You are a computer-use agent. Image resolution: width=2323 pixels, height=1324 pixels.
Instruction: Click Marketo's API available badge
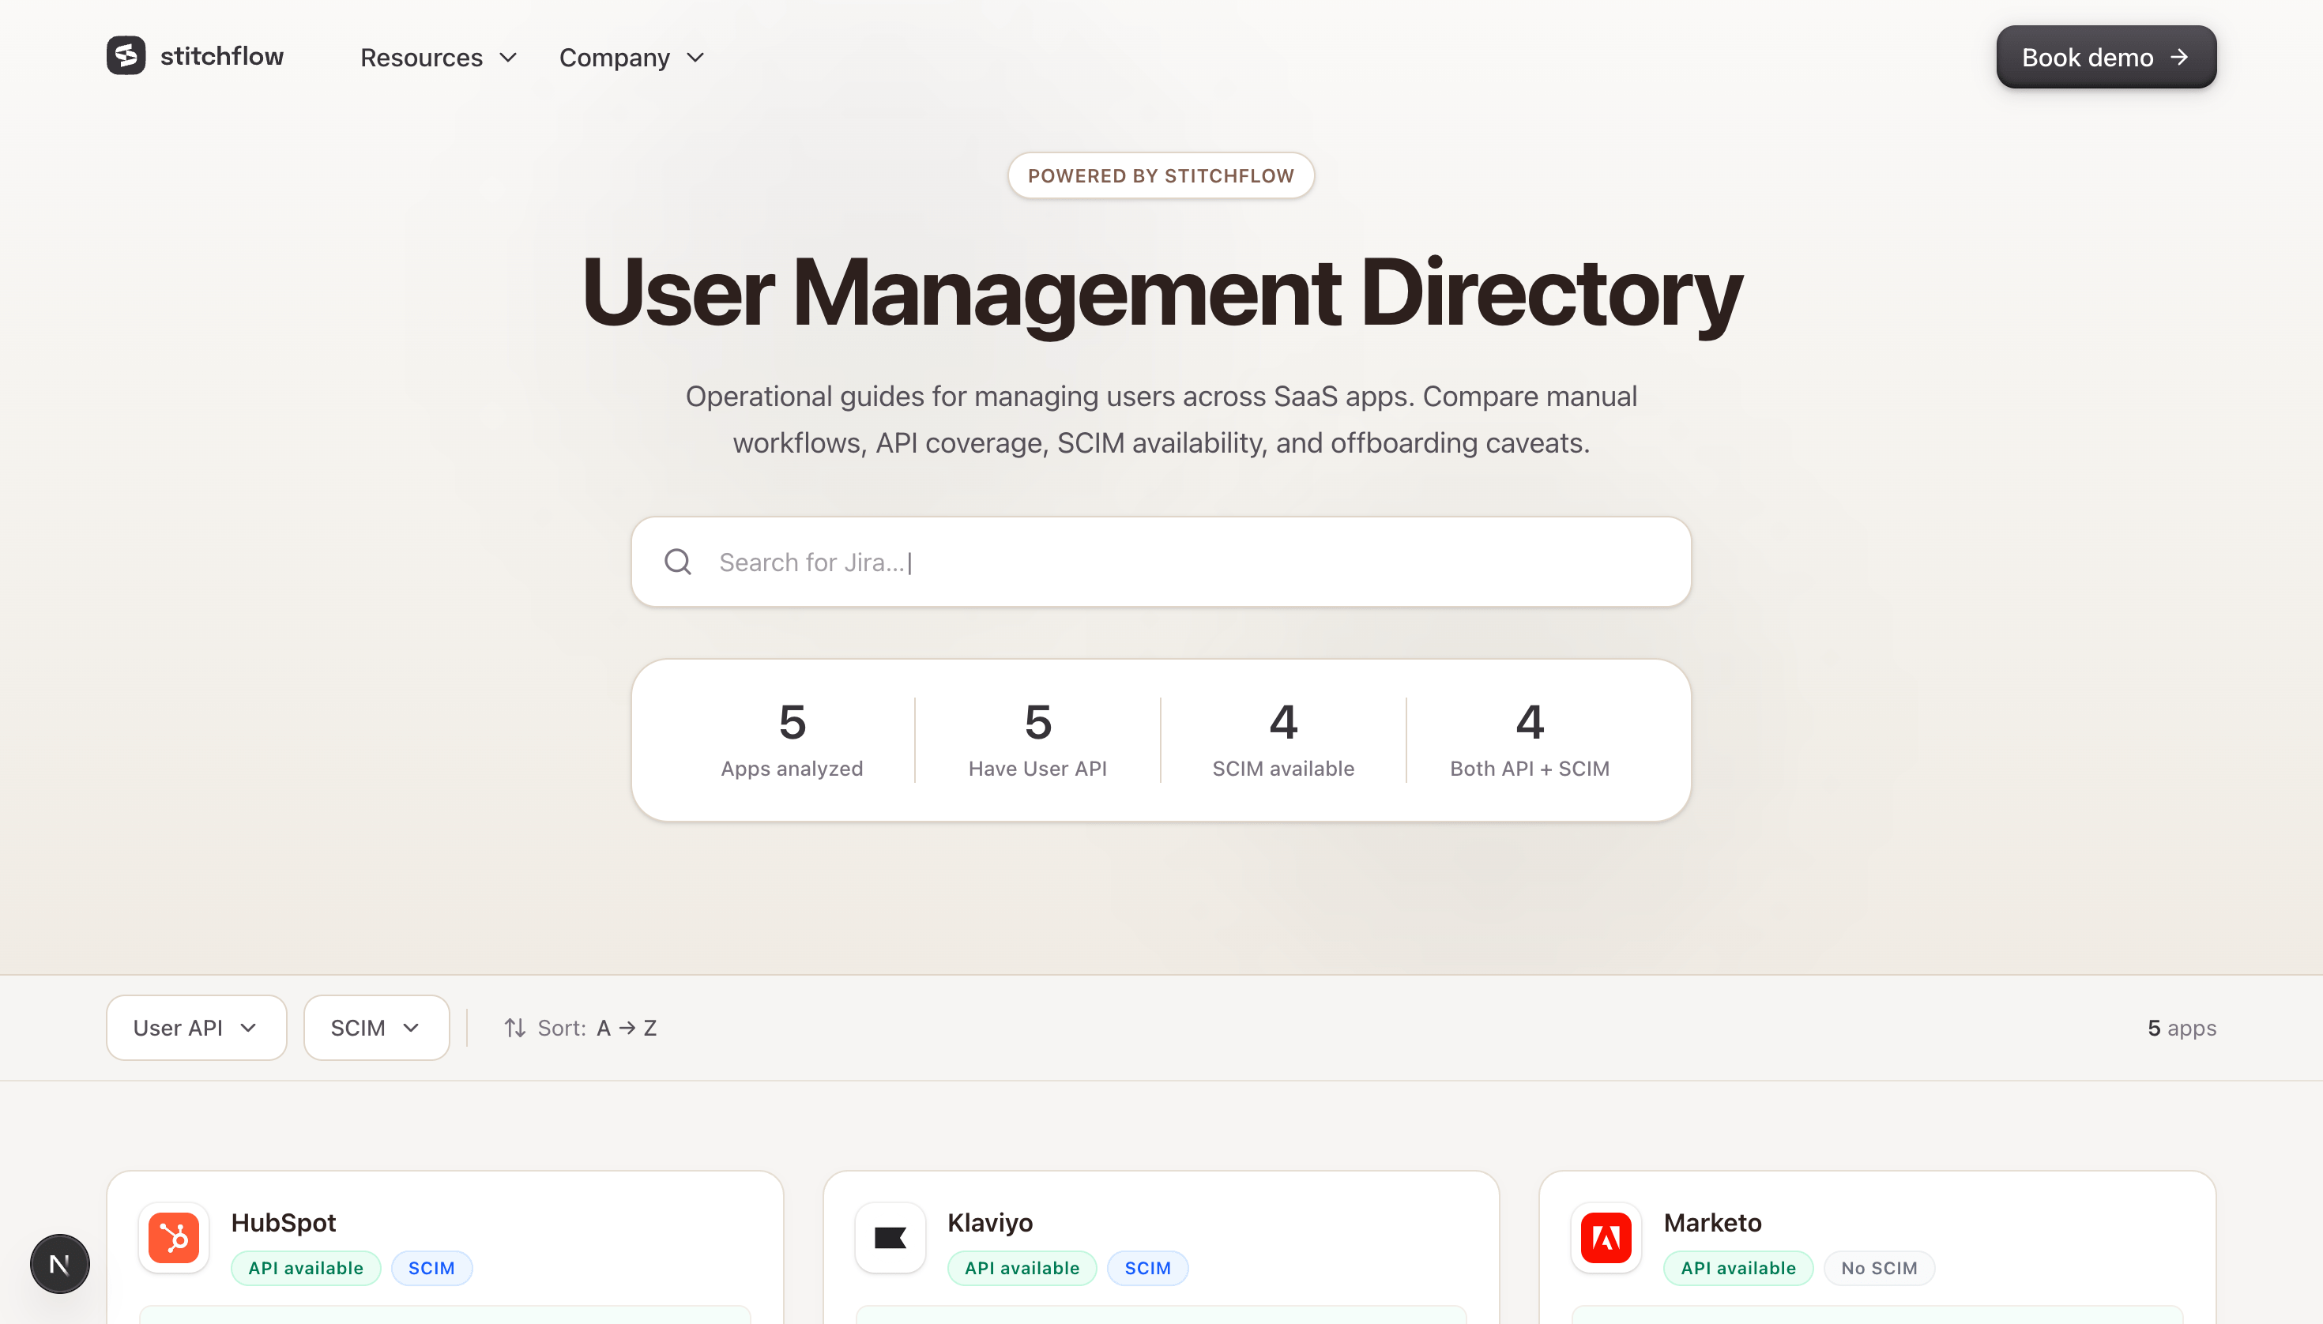coord(1738,1268)
